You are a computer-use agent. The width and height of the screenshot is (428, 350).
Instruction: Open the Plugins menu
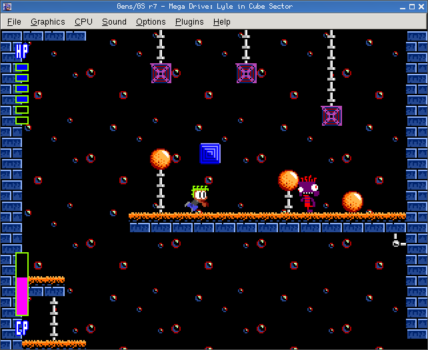[x=189, y=22]
